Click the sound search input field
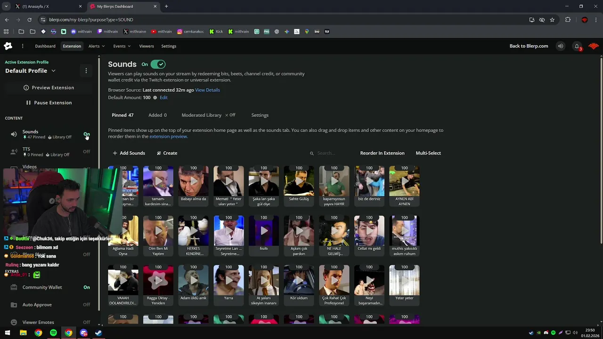603x339 pixels. point(330,153)
